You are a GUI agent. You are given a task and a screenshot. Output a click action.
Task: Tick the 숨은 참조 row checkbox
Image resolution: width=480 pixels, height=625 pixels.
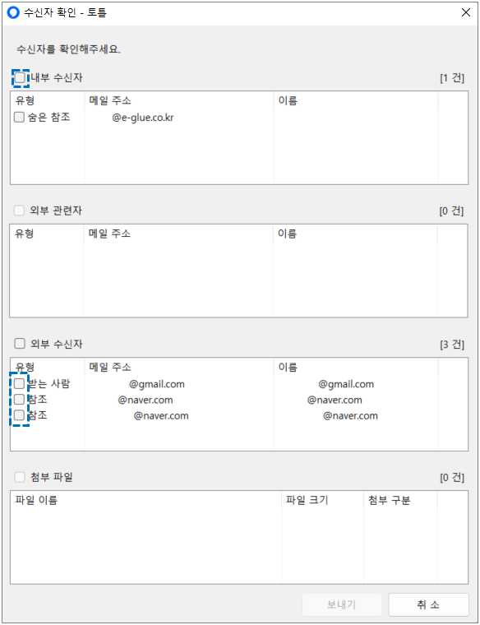pos(19,117)
